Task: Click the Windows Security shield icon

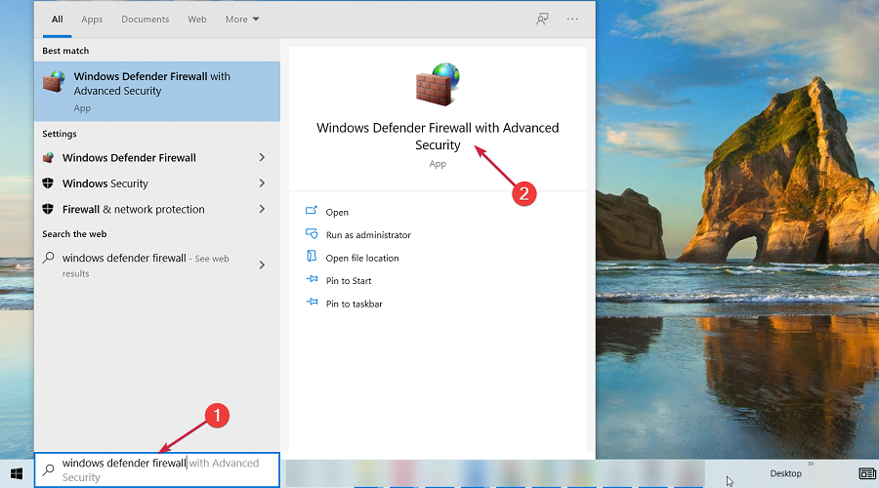Action: click(x=49, y=183)
